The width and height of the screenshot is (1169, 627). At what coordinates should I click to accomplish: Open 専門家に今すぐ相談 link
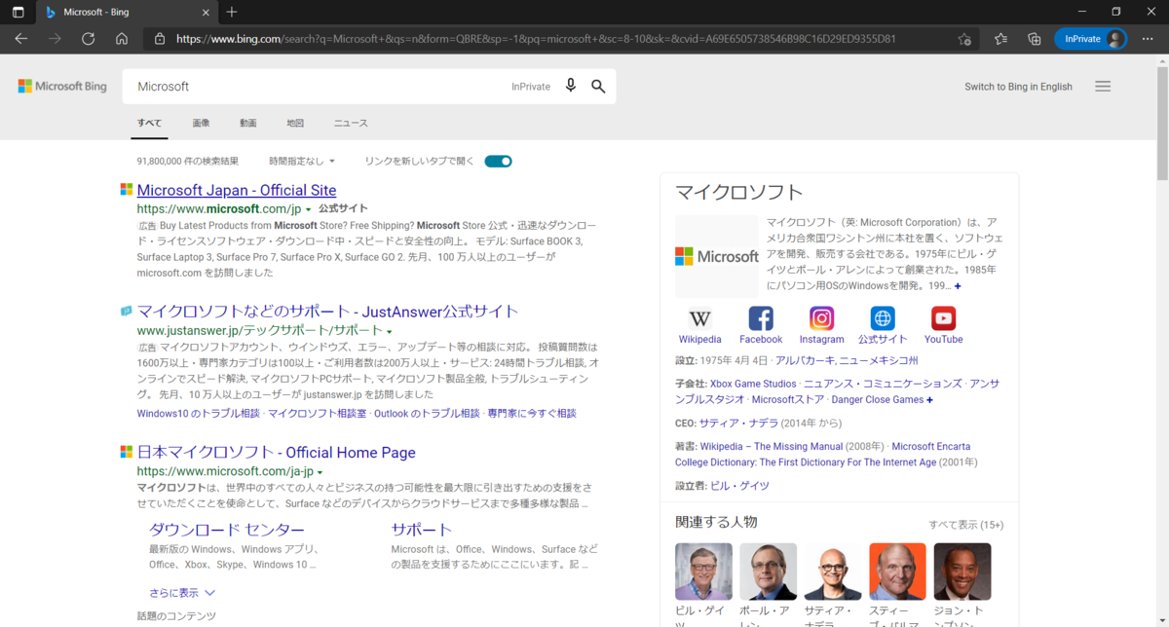click(532, 414)
